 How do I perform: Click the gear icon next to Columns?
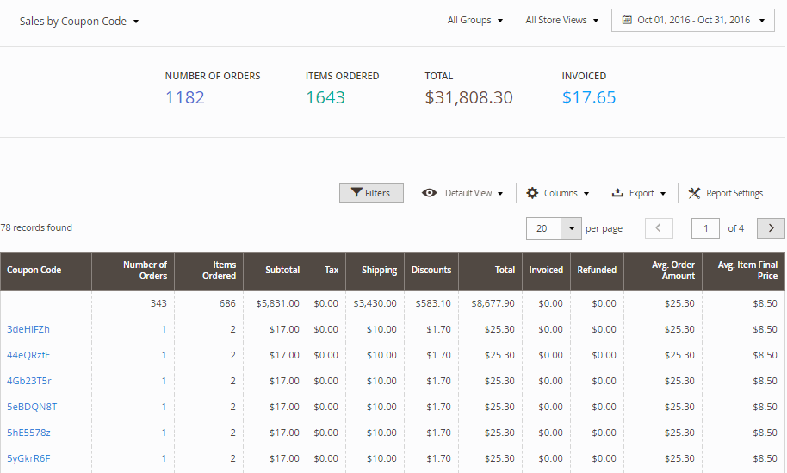pyautogui.click(x=532, y=193)
